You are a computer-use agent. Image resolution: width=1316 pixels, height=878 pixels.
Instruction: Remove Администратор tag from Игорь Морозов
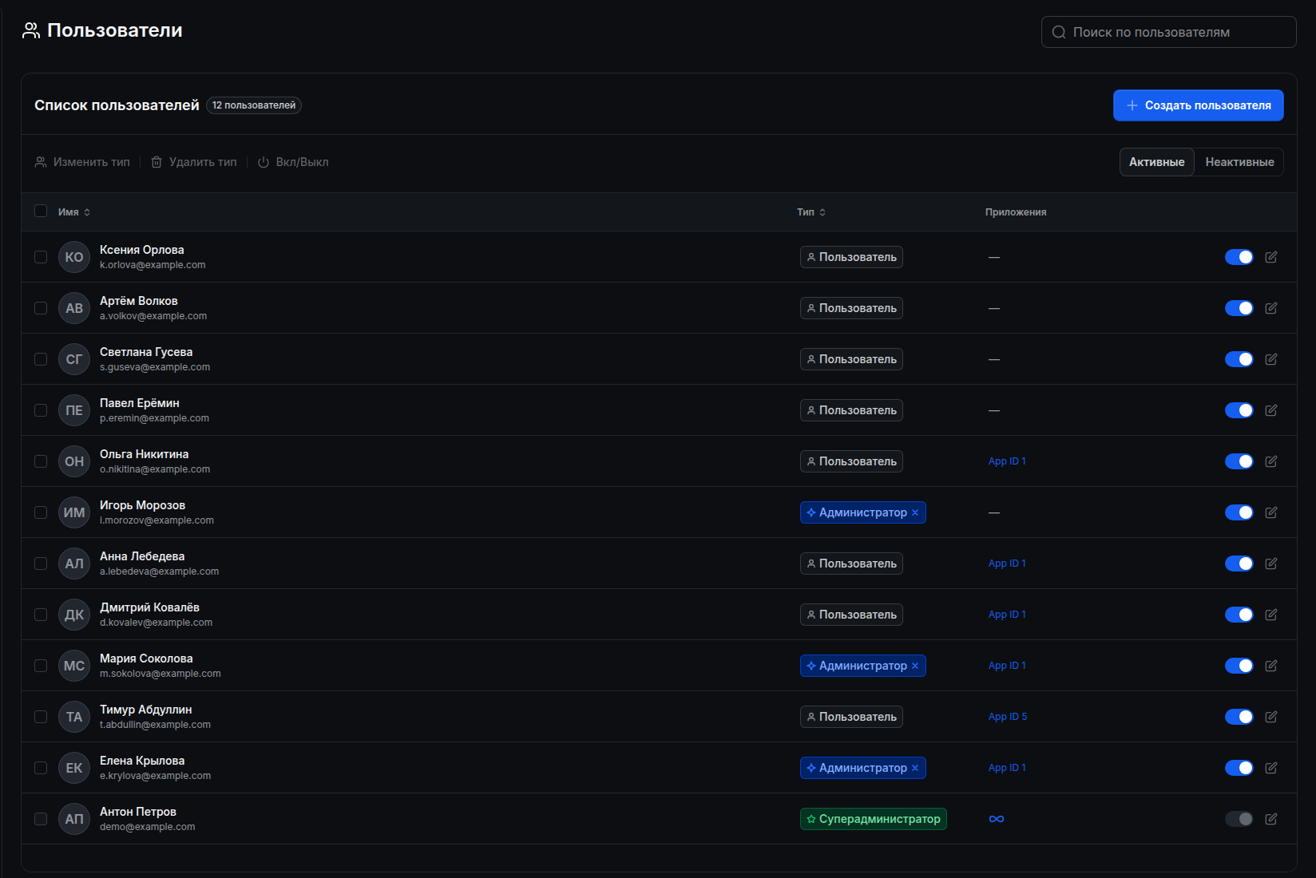point(915,512)
